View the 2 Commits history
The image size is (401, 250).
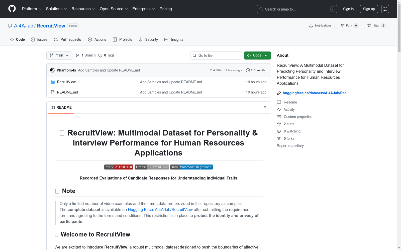click(x=256, y=70)
